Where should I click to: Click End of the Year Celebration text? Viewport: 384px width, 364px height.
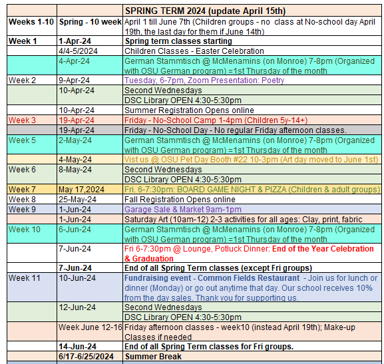pos(249,254)
